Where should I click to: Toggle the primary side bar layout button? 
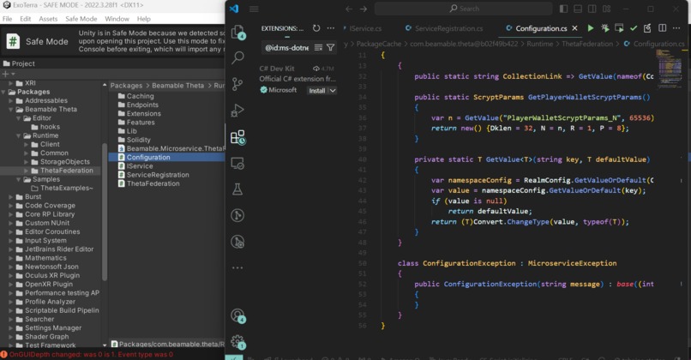563,9
